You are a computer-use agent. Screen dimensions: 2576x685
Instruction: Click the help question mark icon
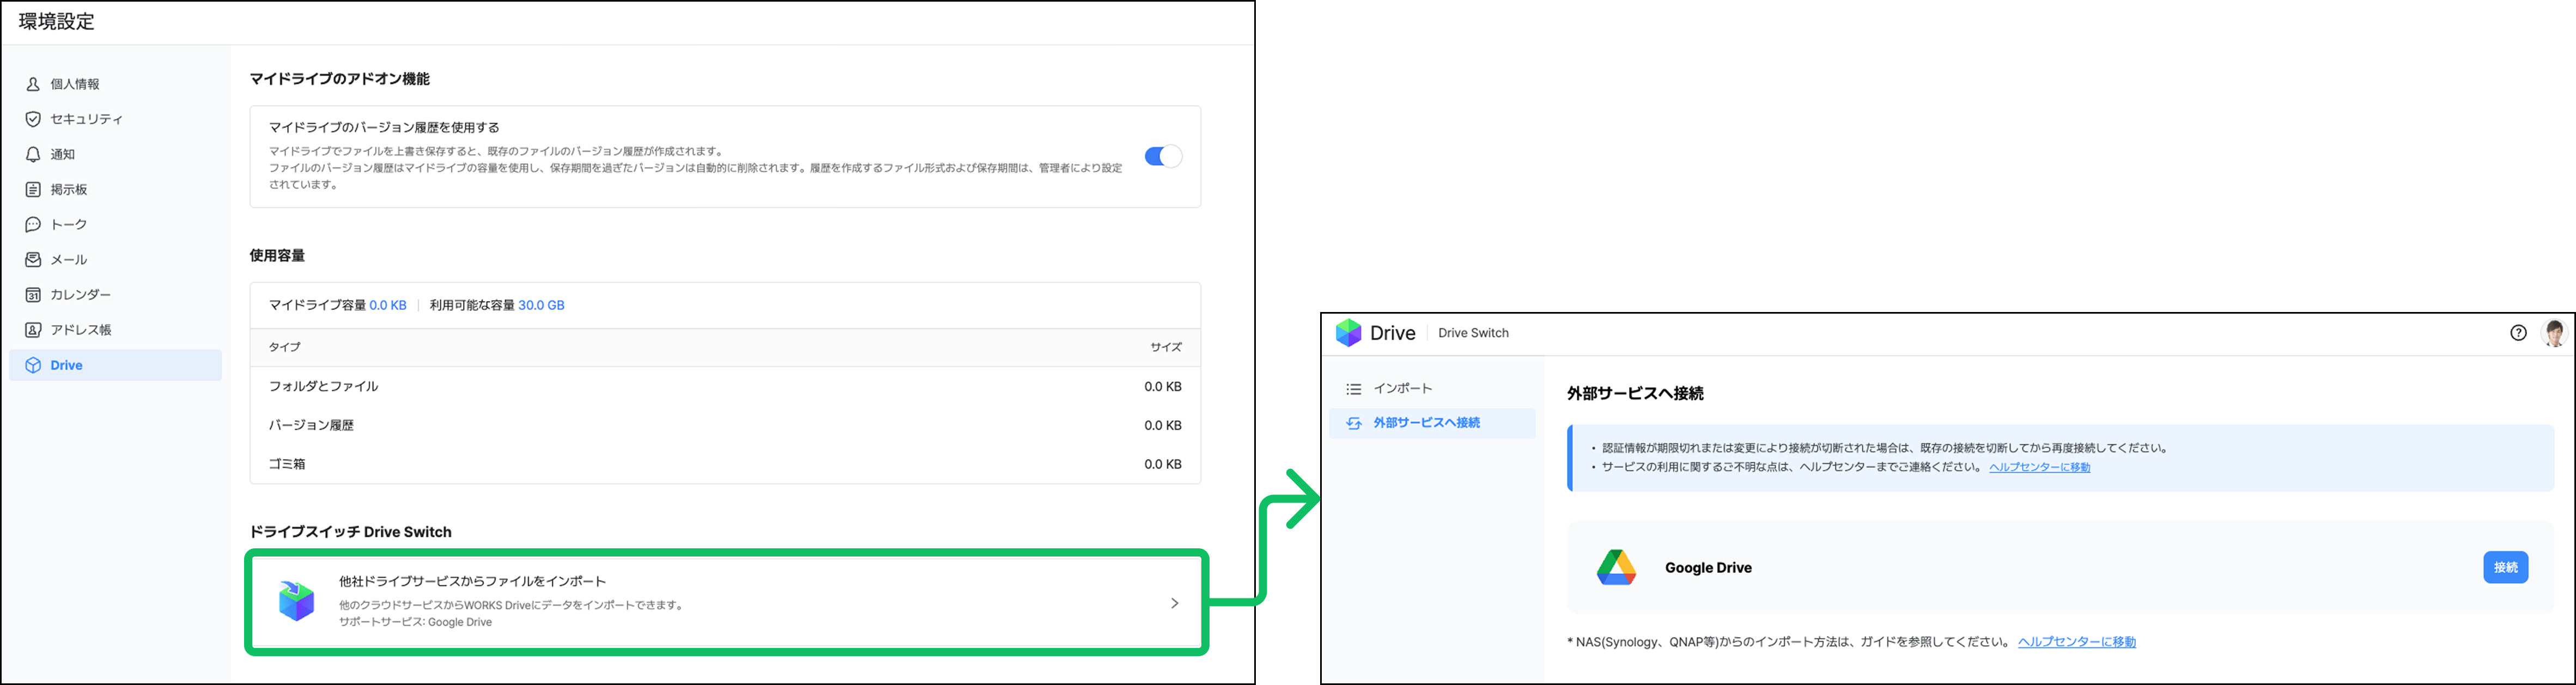coord(2518,333)
